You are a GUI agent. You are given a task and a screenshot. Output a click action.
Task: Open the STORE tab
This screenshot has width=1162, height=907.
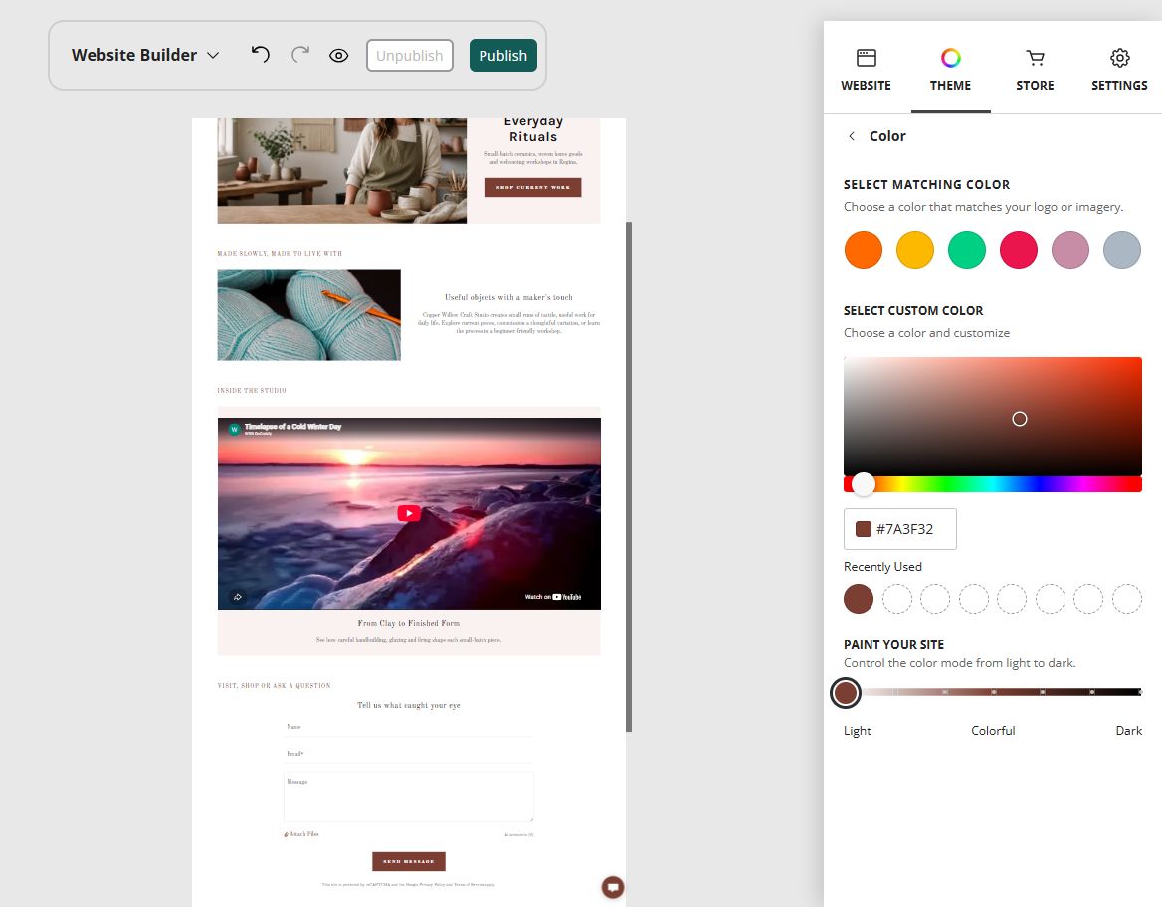[1035, 70]
